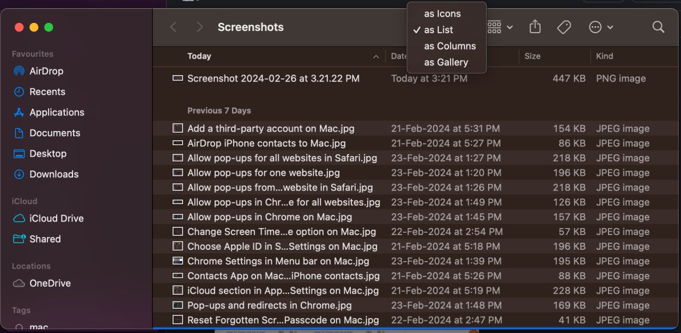Open iCloud Drive in the sidebar
The width and height of the screenshot is (681, 333).
[x=54, y=218]
